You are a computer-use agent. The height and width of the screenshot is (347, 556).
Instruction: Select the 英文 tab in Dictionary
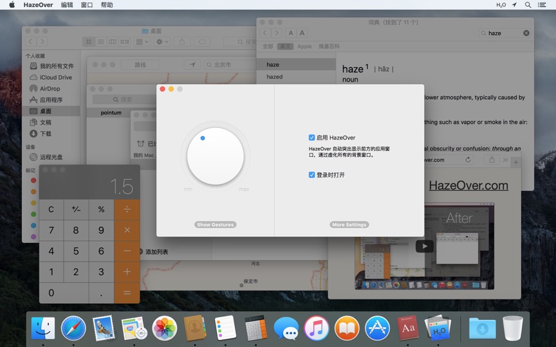click(285, 46)
